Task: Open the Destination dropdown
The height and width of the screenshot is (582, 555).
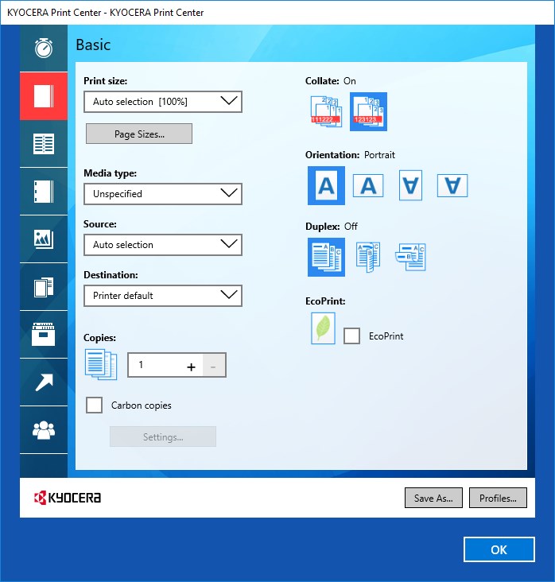Action: (163, 296)
